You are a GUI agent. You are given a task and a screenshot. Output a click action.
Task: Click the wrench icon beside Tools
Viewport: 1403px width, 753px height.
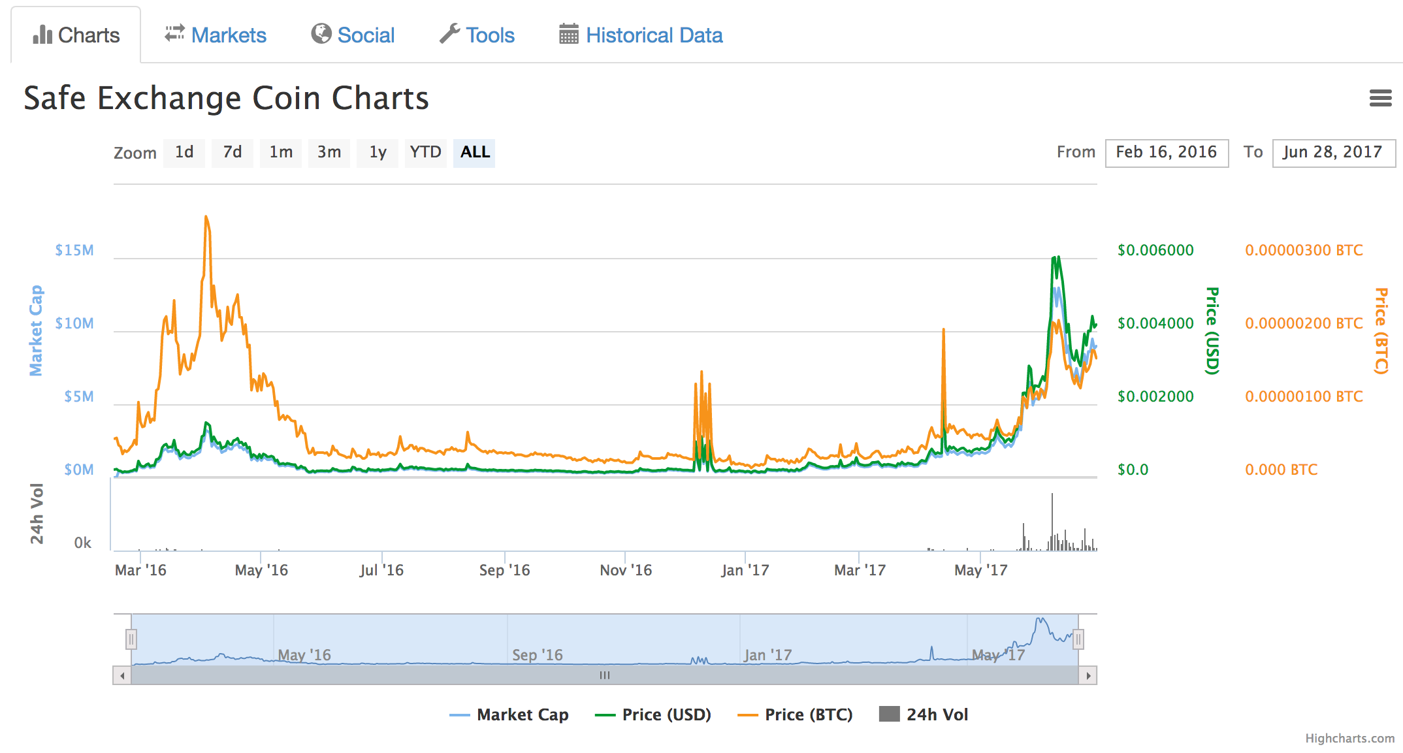click(449, 33)
